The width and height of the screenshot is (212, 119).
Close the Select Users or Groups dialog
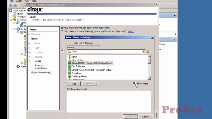152,37
